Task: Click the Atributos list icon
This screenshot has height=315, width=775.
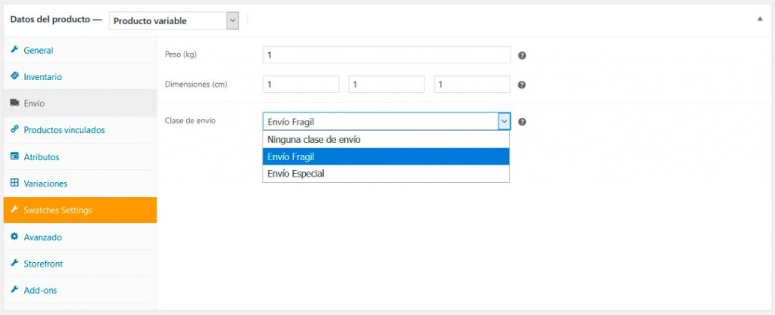Action: (14, 156)
